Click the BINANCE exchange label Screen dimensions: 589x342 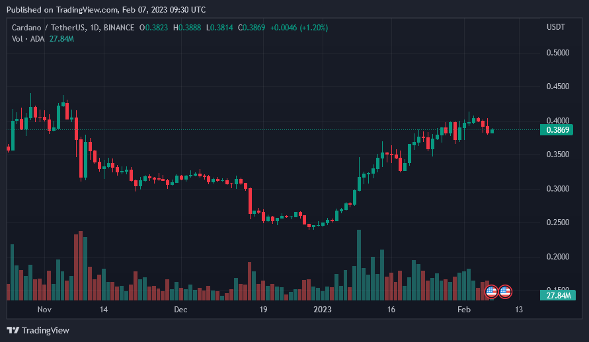tap(119, 28)
